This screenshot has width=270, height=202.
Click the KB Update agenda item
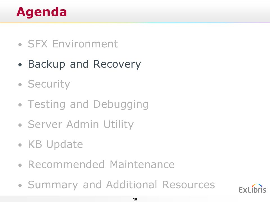pyautogui.click(x=55, y=144)
